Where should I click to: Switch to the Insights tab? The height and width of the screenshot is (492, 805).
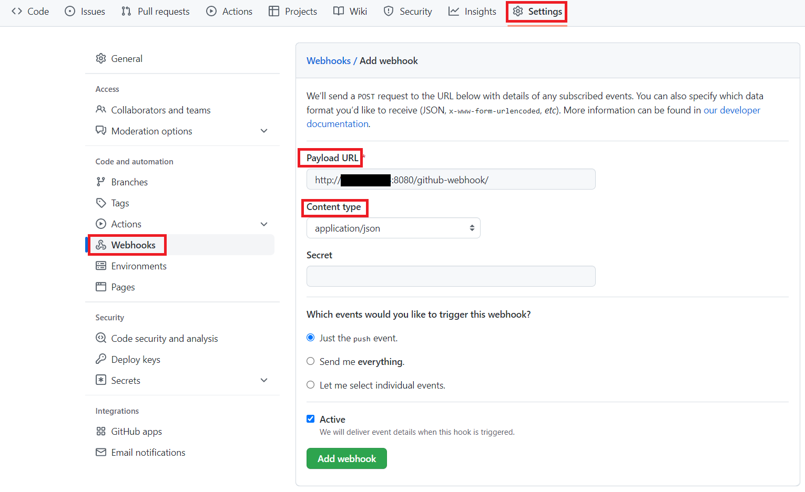coord(472,12)
